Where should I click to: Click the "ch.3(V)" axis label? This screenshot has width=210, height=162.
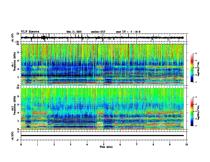[x=12, y=136]
